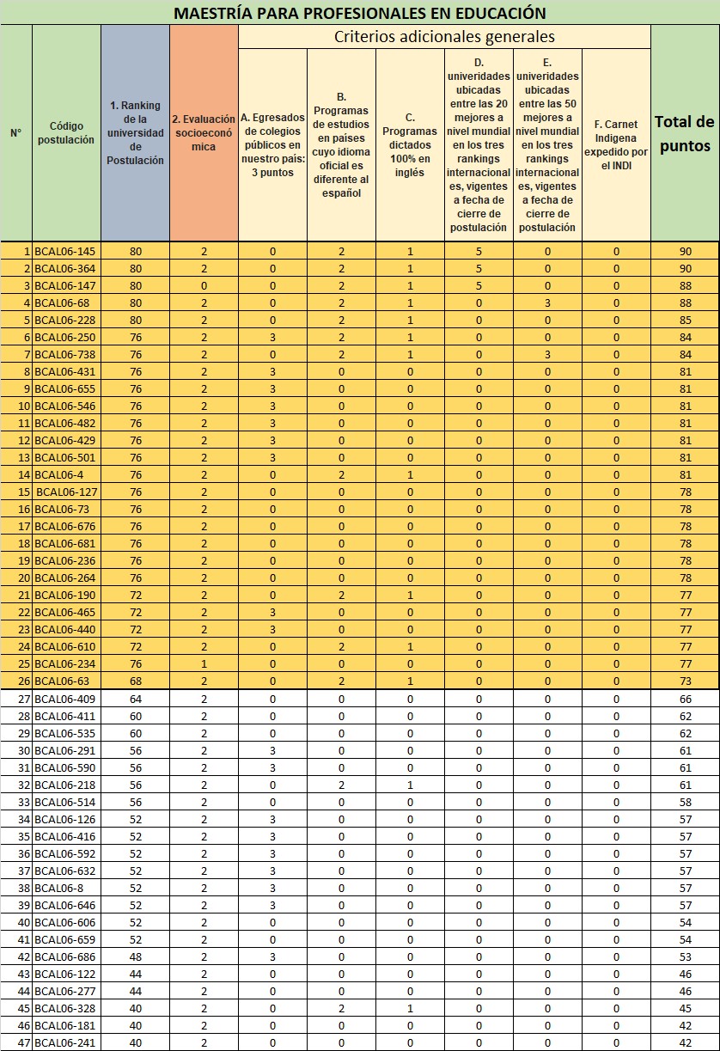Select total 66 in BCAL06-409 row
This screenshot has width=720, height=1051.
tap(685, 699)
